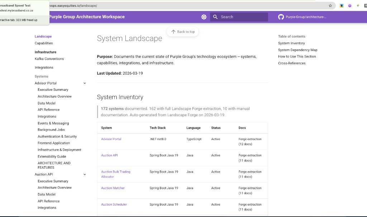367x217 pixels.
Task: Open Auction Matcher link in table
Action: tap(113, 188)
